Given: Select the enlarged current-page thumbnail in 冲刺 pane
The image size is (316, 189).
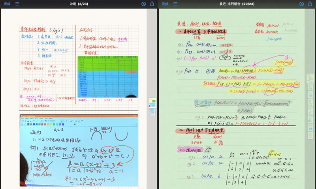Looking at the screenshot, I should 152,103.
